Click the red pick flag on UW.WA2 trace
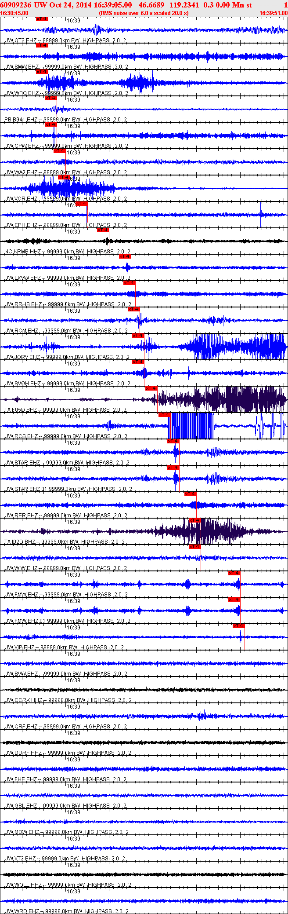This screenshot has height=914, width=288. pyautogui.click(x=59, y=151)
